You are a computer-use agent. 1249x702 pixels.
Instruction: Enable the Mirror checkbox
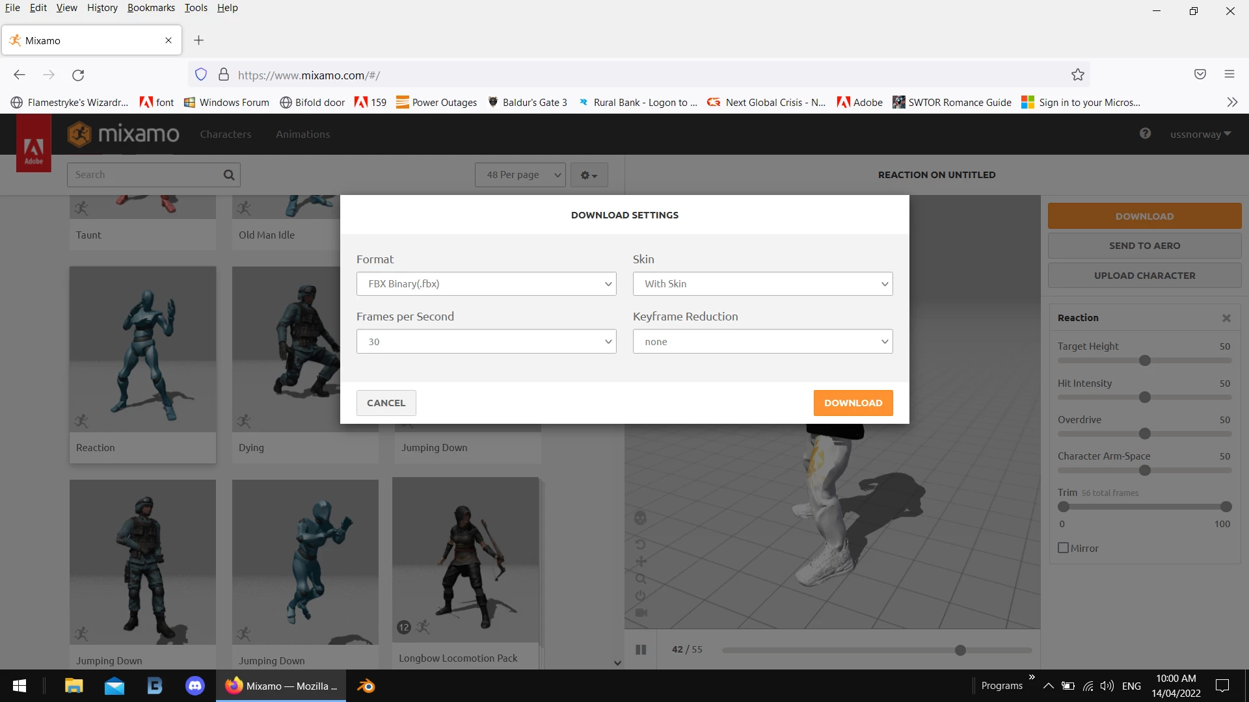pyautogui.click(x=1064, y=548)
